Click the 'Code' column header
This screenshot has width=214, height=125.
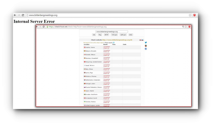125,44
